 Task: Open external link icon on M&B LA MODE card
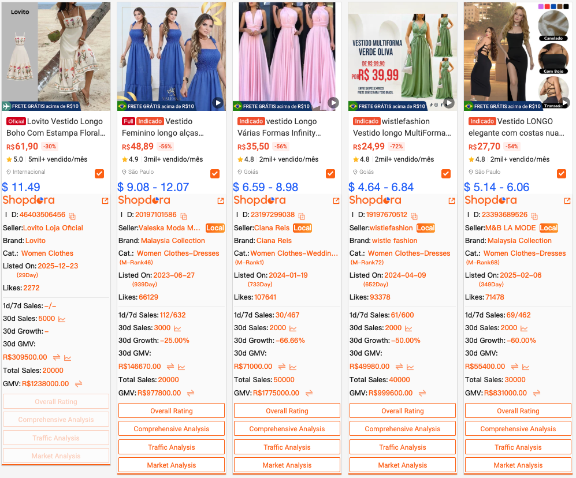[x=567, y=201]
